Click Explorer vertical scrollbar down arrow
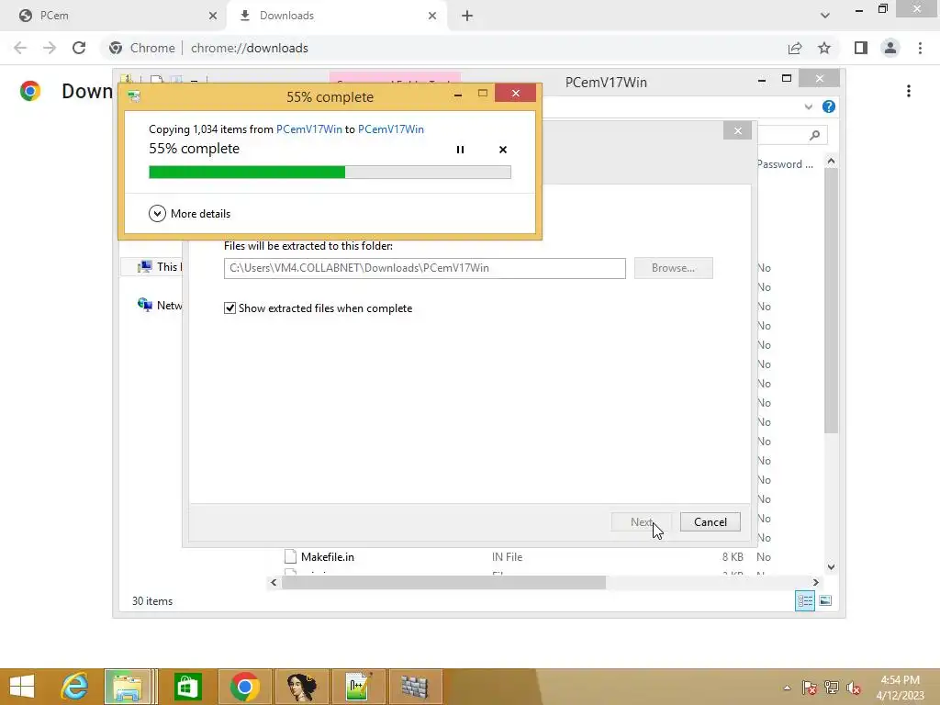 pyautogui.click(x=831, y=566)
